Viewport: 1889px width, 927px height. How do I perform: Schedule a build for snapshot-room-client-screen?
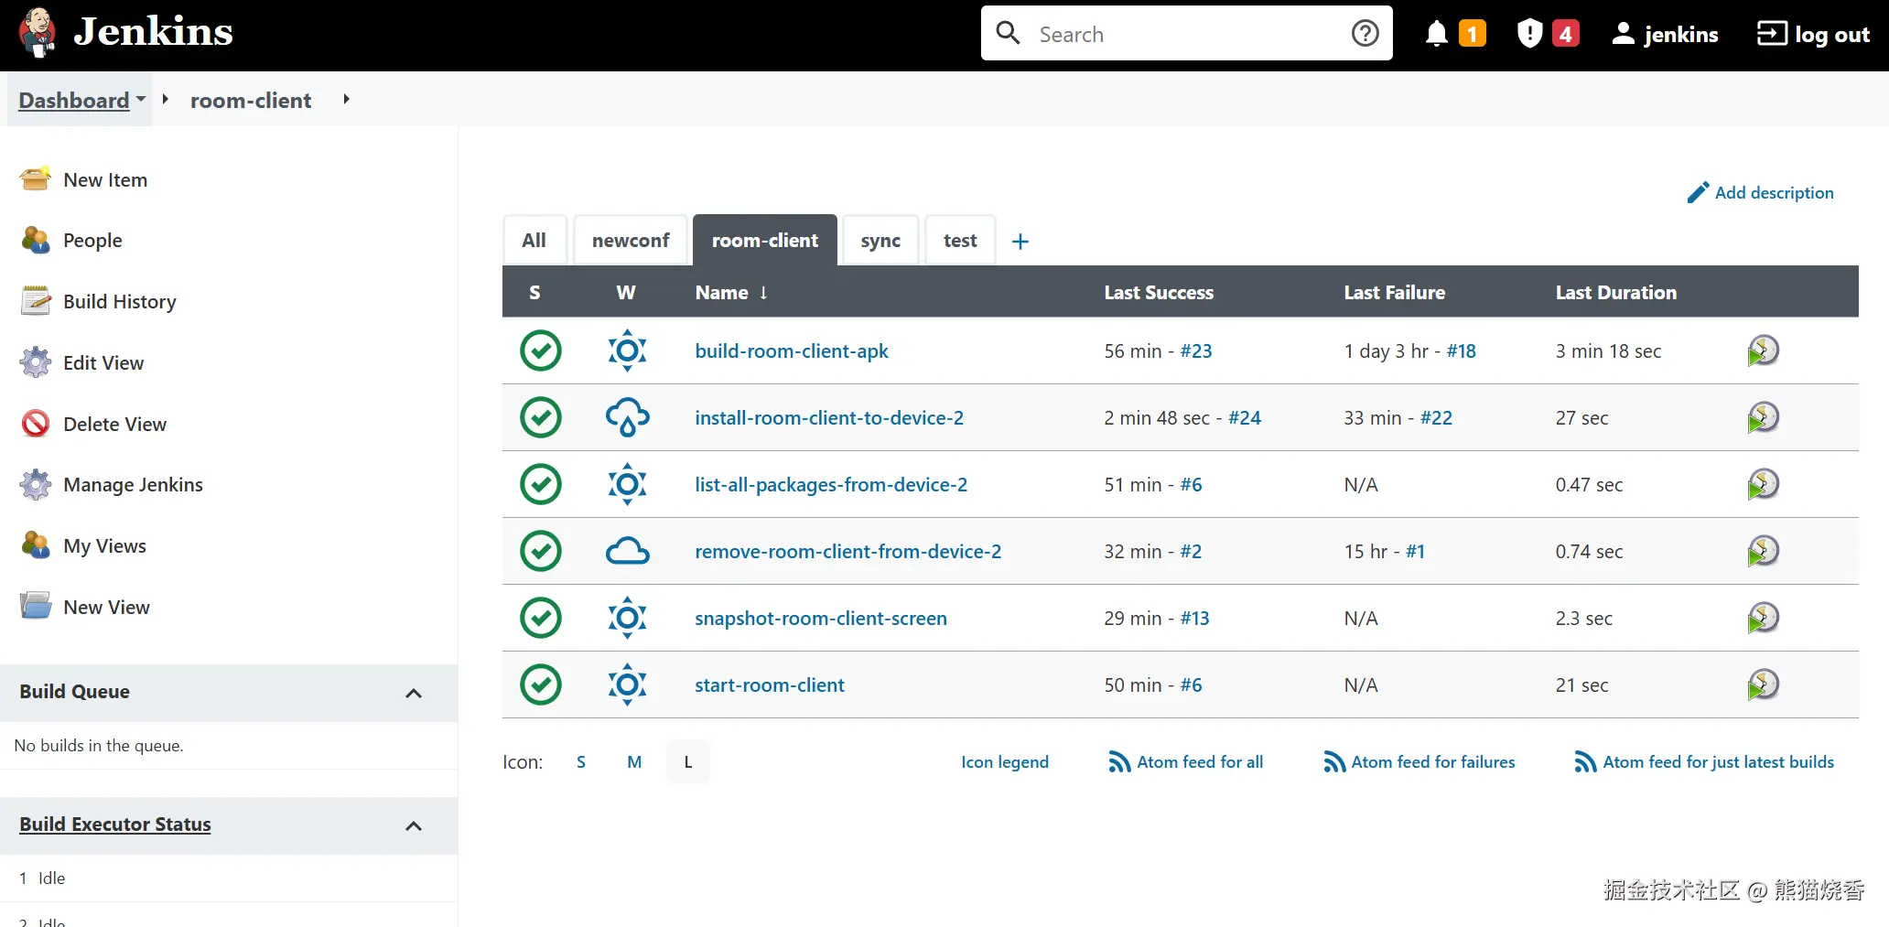pos(1763,618)
